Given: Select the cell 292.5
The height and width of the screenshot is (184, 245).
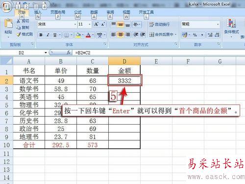Looking at the screenshot, I should coord(61,145).
